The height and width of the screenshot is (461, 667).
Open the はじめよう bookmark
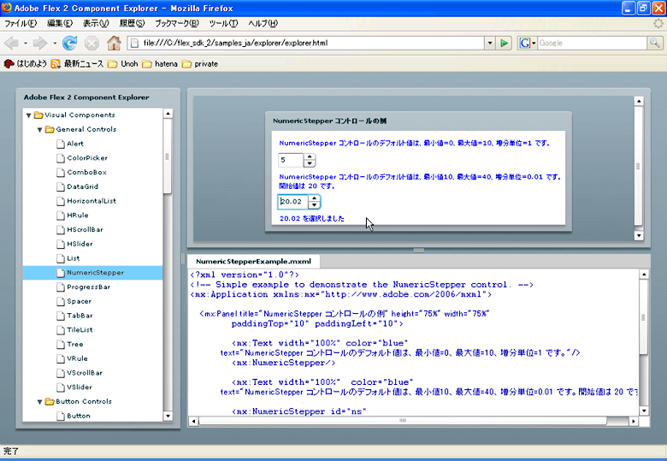coord(26,64)
